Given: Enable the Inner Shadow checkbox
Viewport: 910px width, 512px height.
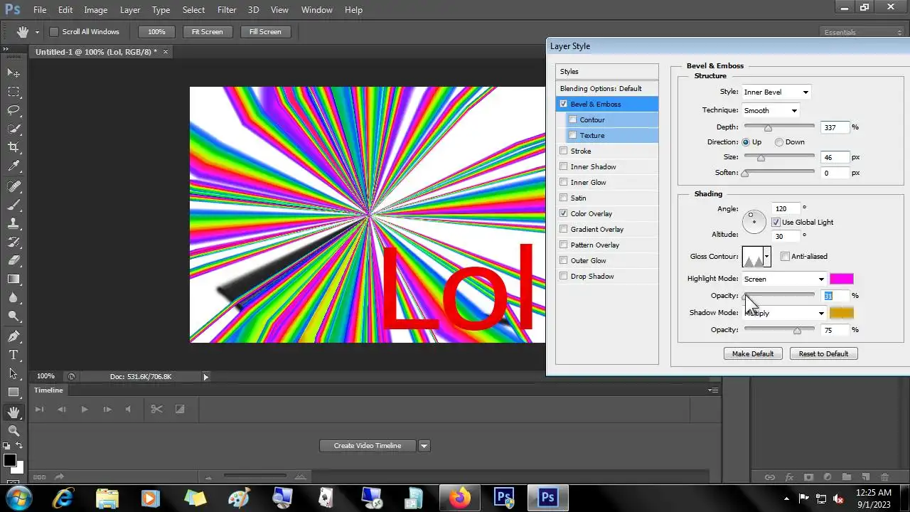Looking at the screenshot, I should click(564, 166).
